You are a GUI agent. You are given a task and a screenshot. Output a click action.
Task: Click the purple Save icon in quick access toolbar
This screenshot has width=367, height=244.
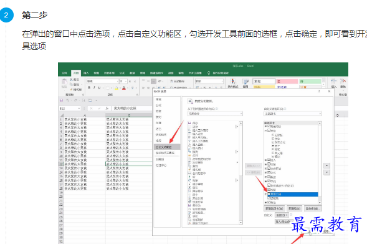pyautogui.click(x=61, y=100)
